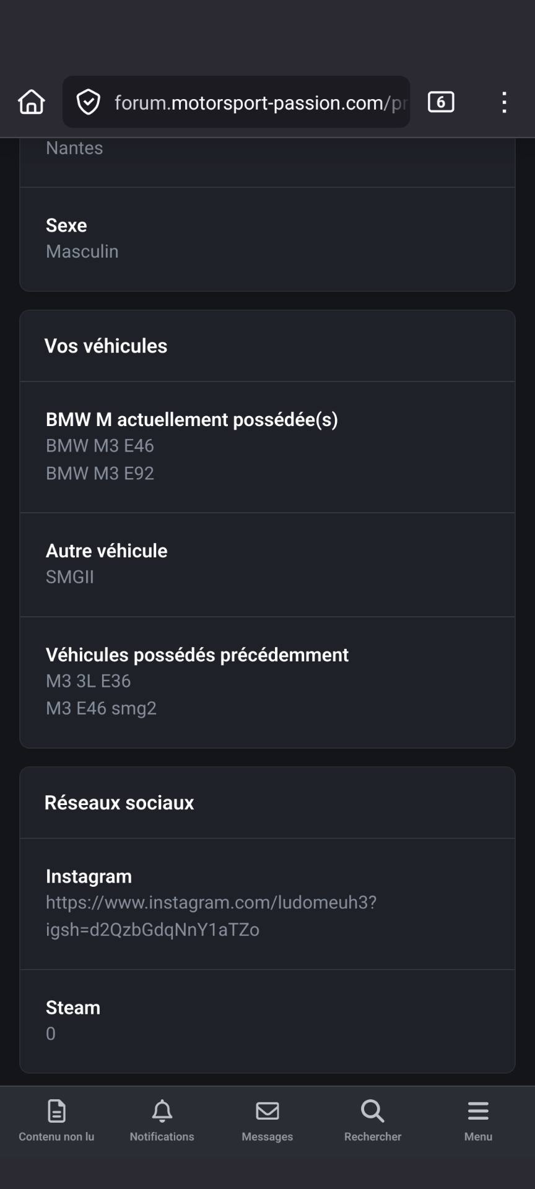
Task: Select the Réseaux sociaux section header
Action: pos(119,803)
